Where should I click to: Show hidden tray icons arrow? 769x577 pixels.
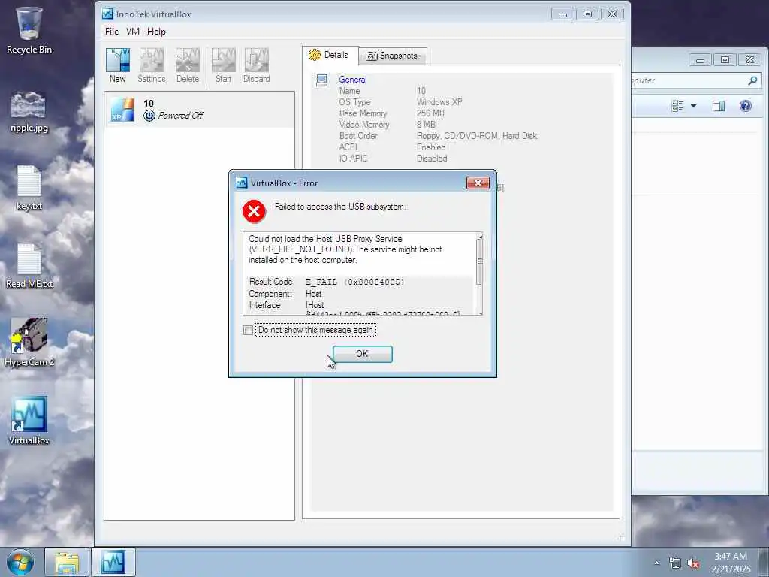coord(656,563)
